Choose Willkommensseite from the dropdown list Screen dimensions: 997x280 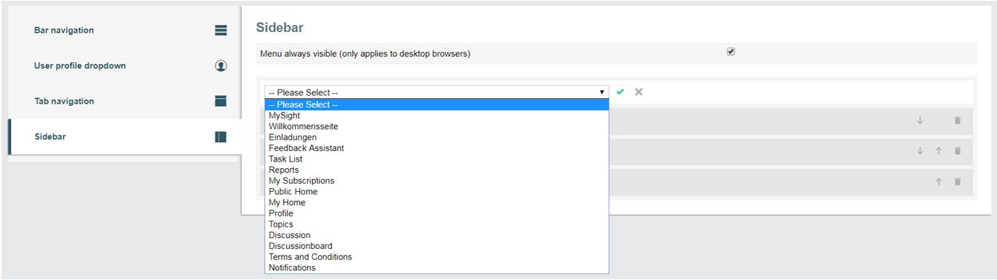[x=437, y=127]
